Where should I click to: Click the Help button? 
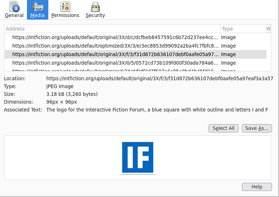(x=257, y=187)
